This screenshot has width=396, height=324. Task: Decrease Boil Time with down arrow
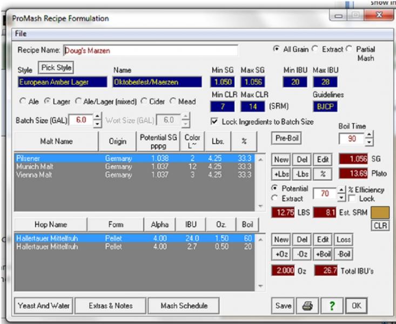tap(369, 142)
